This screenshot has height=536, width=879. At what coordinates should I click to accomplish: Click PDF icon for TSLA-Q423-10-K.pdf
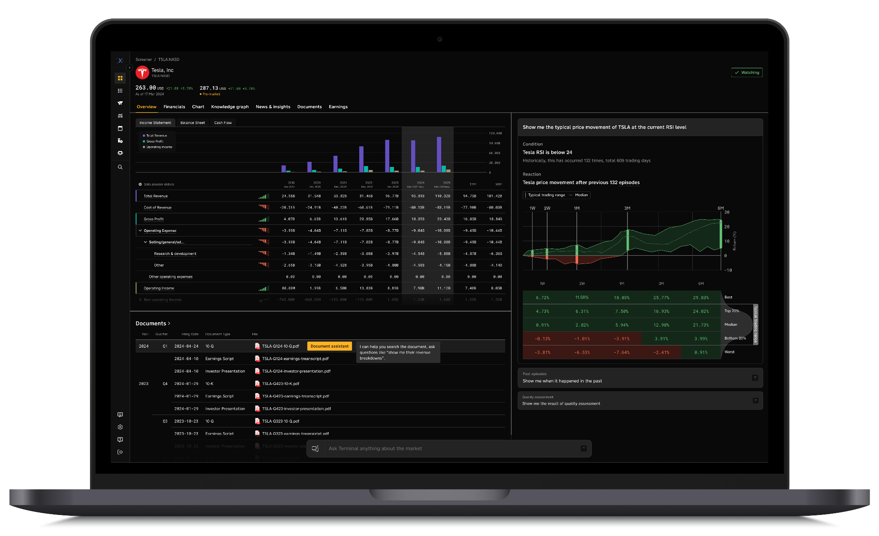pyautogui.click(x=258, y=384)
